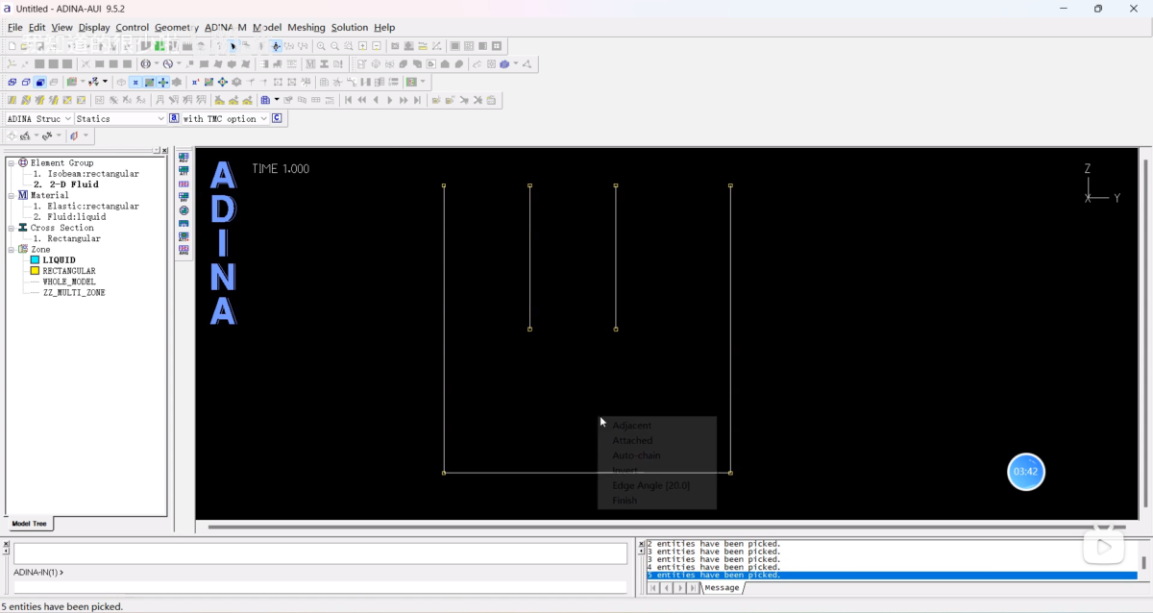
Task: Close the Model Tree panel
Action: (164, 151)
